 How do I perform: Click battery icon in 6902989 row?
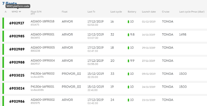pos(129,48)
